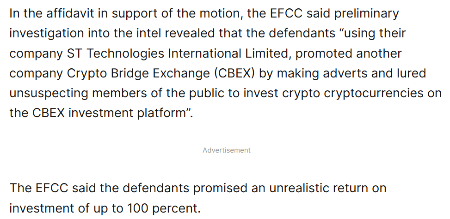Click the word 'unsuspecting' in the paragraph
450x219 pixels.
pyautogui.click(x=49, y=94)
